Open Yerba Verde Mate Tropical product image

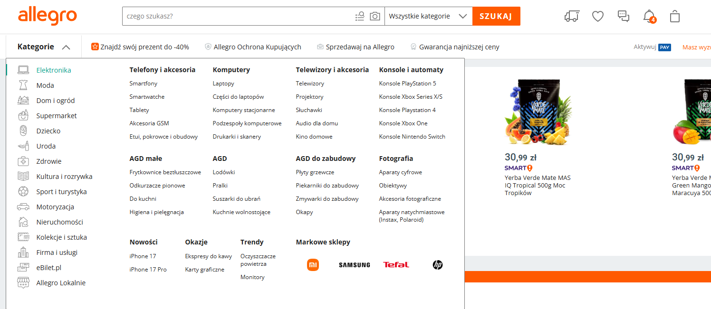pyautogui.click(x=538, y=112)
